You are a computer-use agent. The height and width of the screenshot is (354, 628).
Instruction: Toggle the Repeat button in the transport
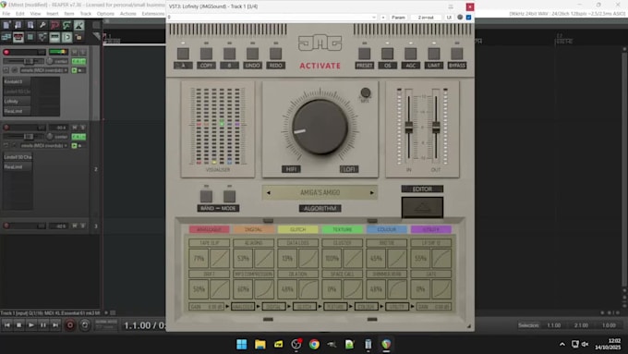point(85,325)
